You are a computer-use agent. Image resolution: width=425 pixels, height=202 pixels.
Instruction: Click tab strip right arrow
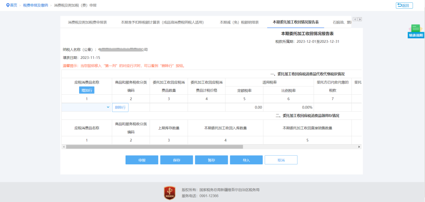click(x=360, y=19)
